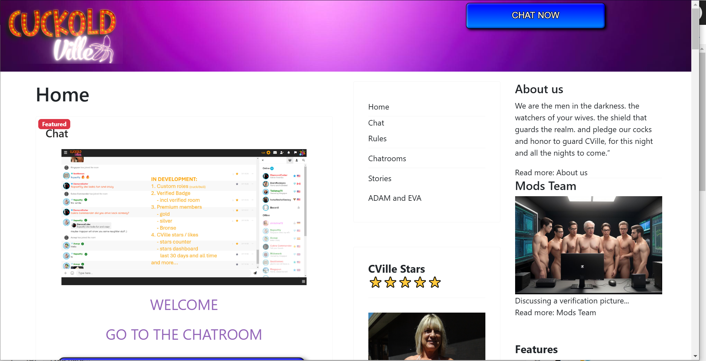The width and height of the screenshot is (706, 361).
Task: Click the fourth CVille Stars star
Action: click(x=420, y=282)
